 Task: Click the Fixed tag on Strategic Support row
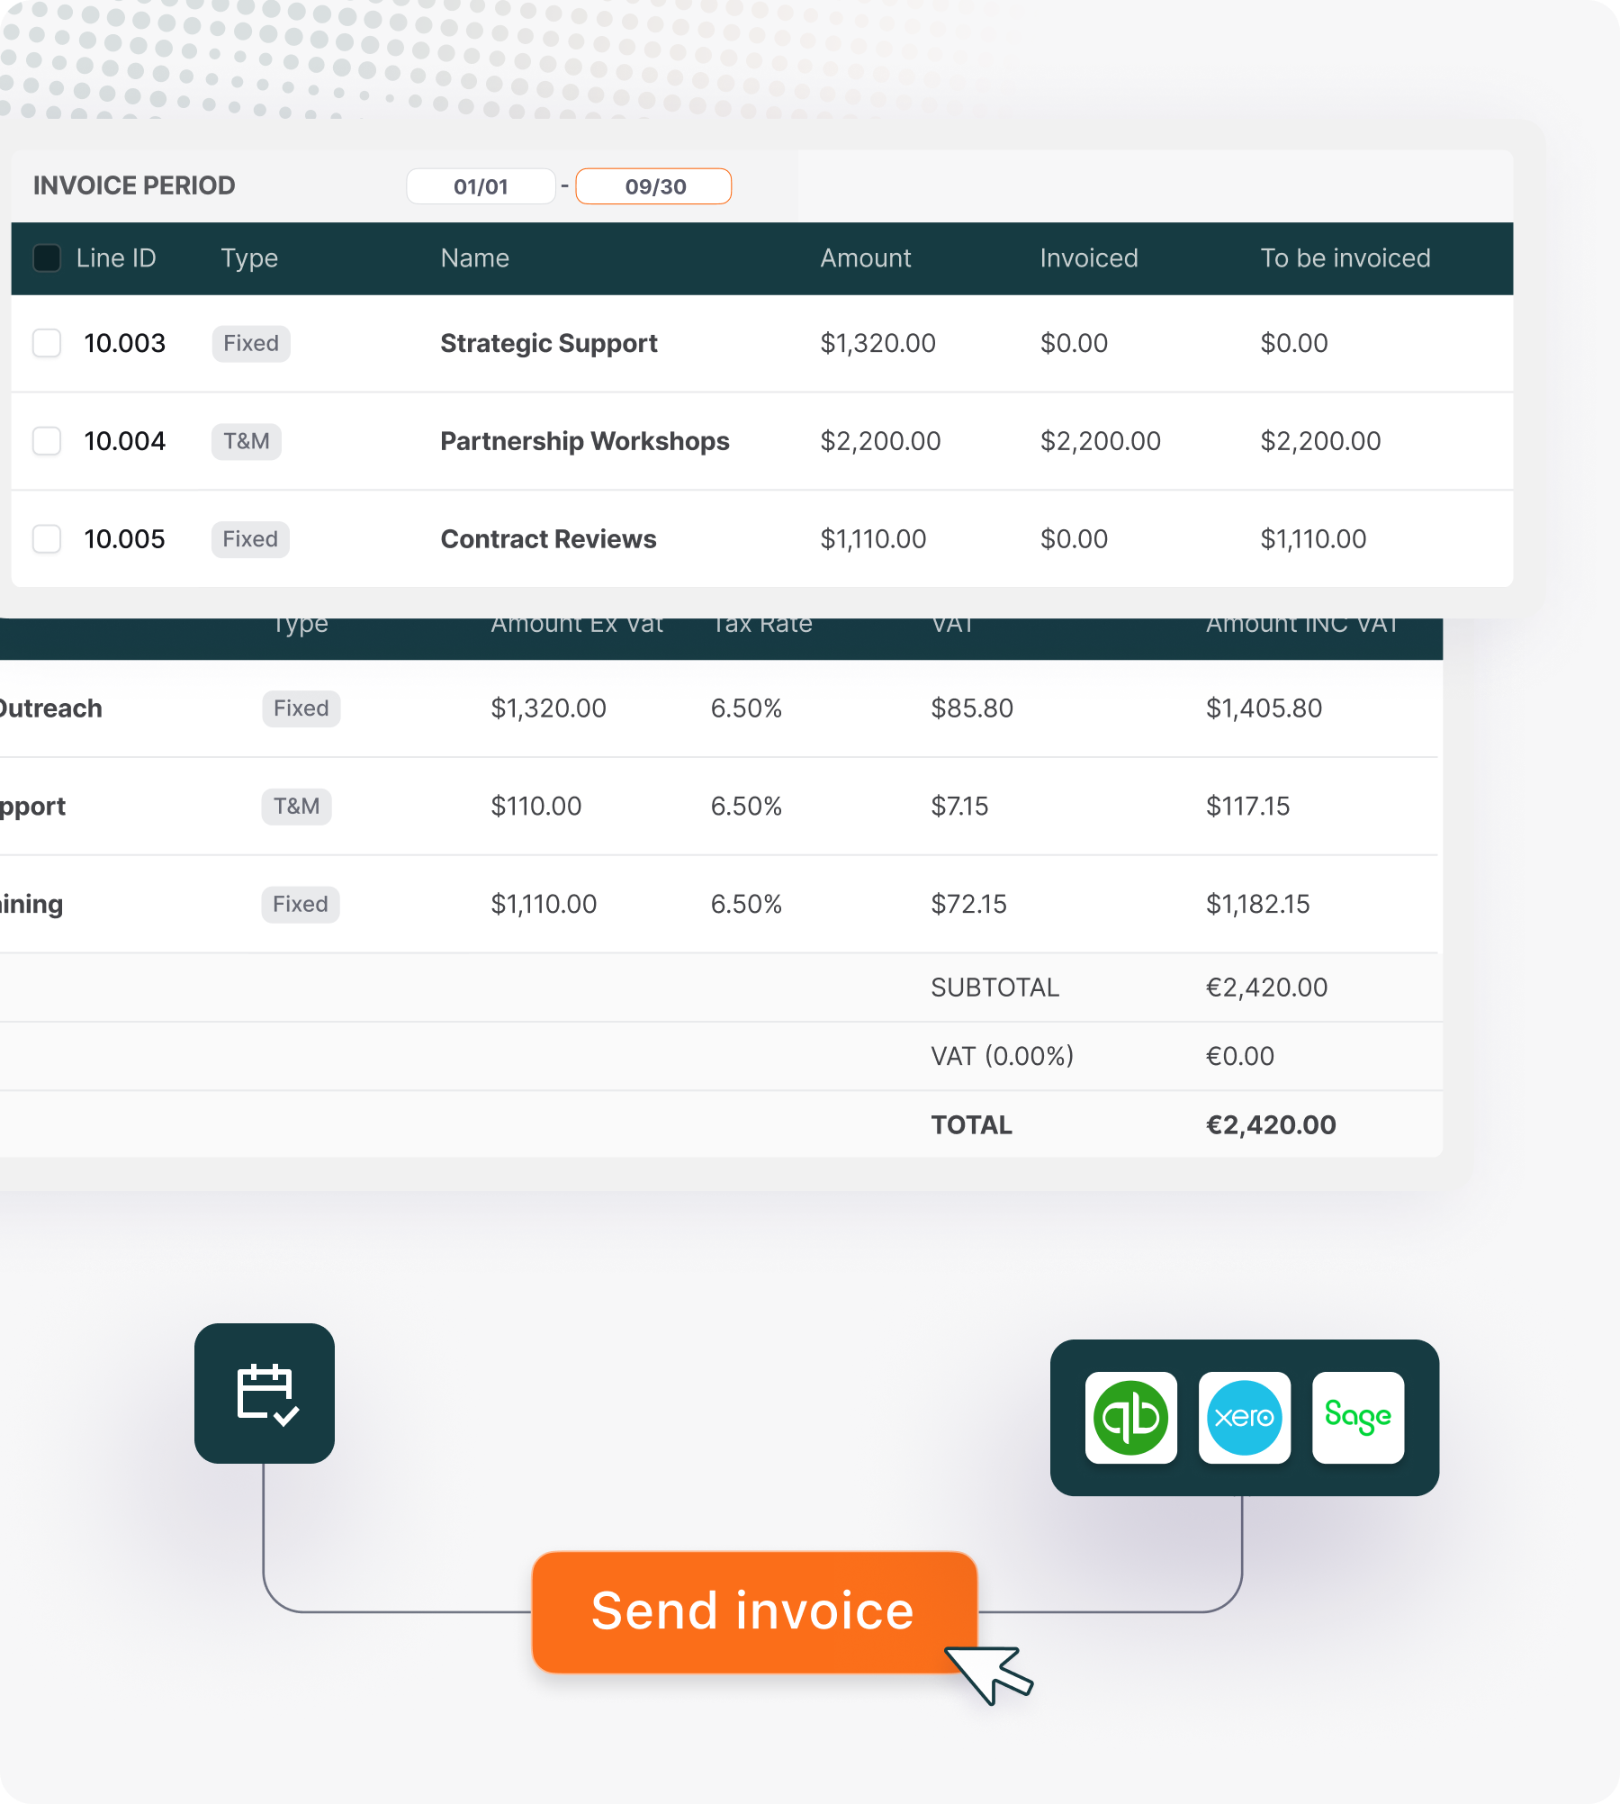[x=251, y=343]
